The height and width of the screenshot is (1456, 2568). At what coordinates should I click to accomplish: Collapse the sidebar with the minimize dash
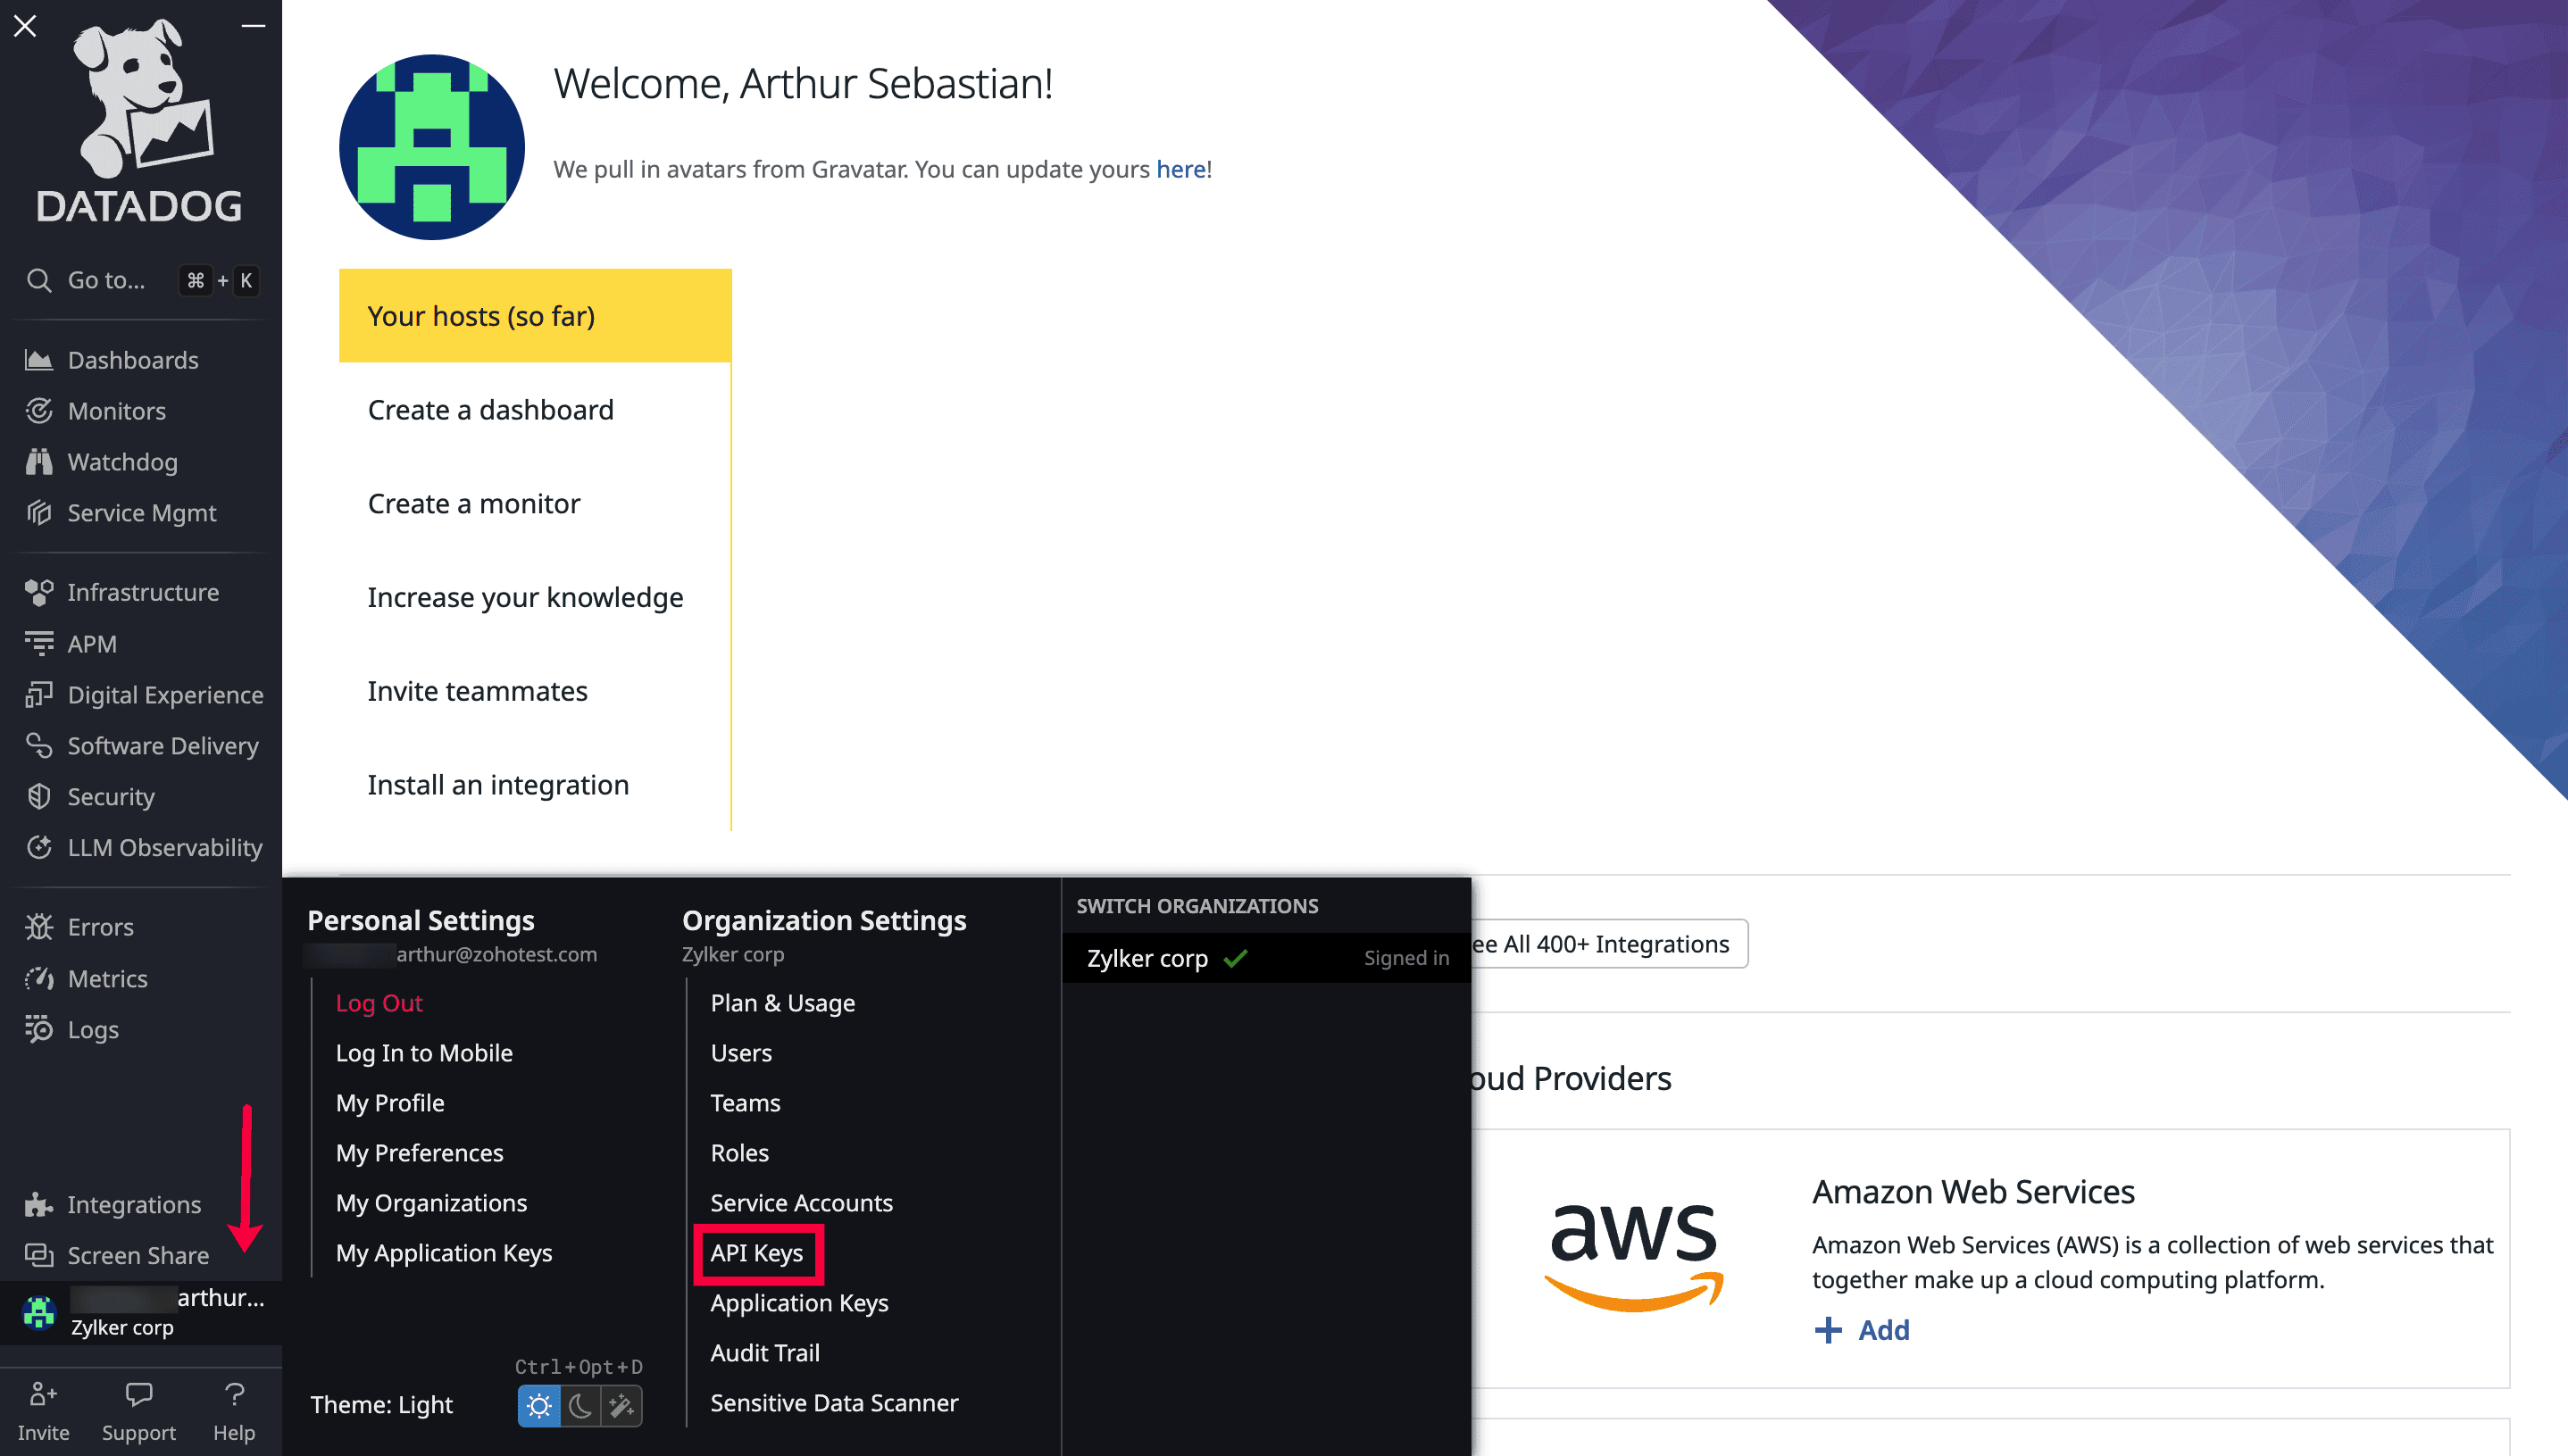253,26
